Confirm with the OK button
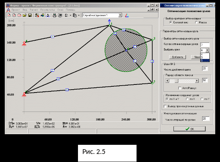The width and height of the screenshot is (220, 162). (190, 129)
